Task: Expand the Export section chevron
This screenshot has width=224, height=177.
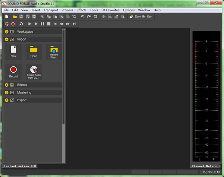Action: 6,100
